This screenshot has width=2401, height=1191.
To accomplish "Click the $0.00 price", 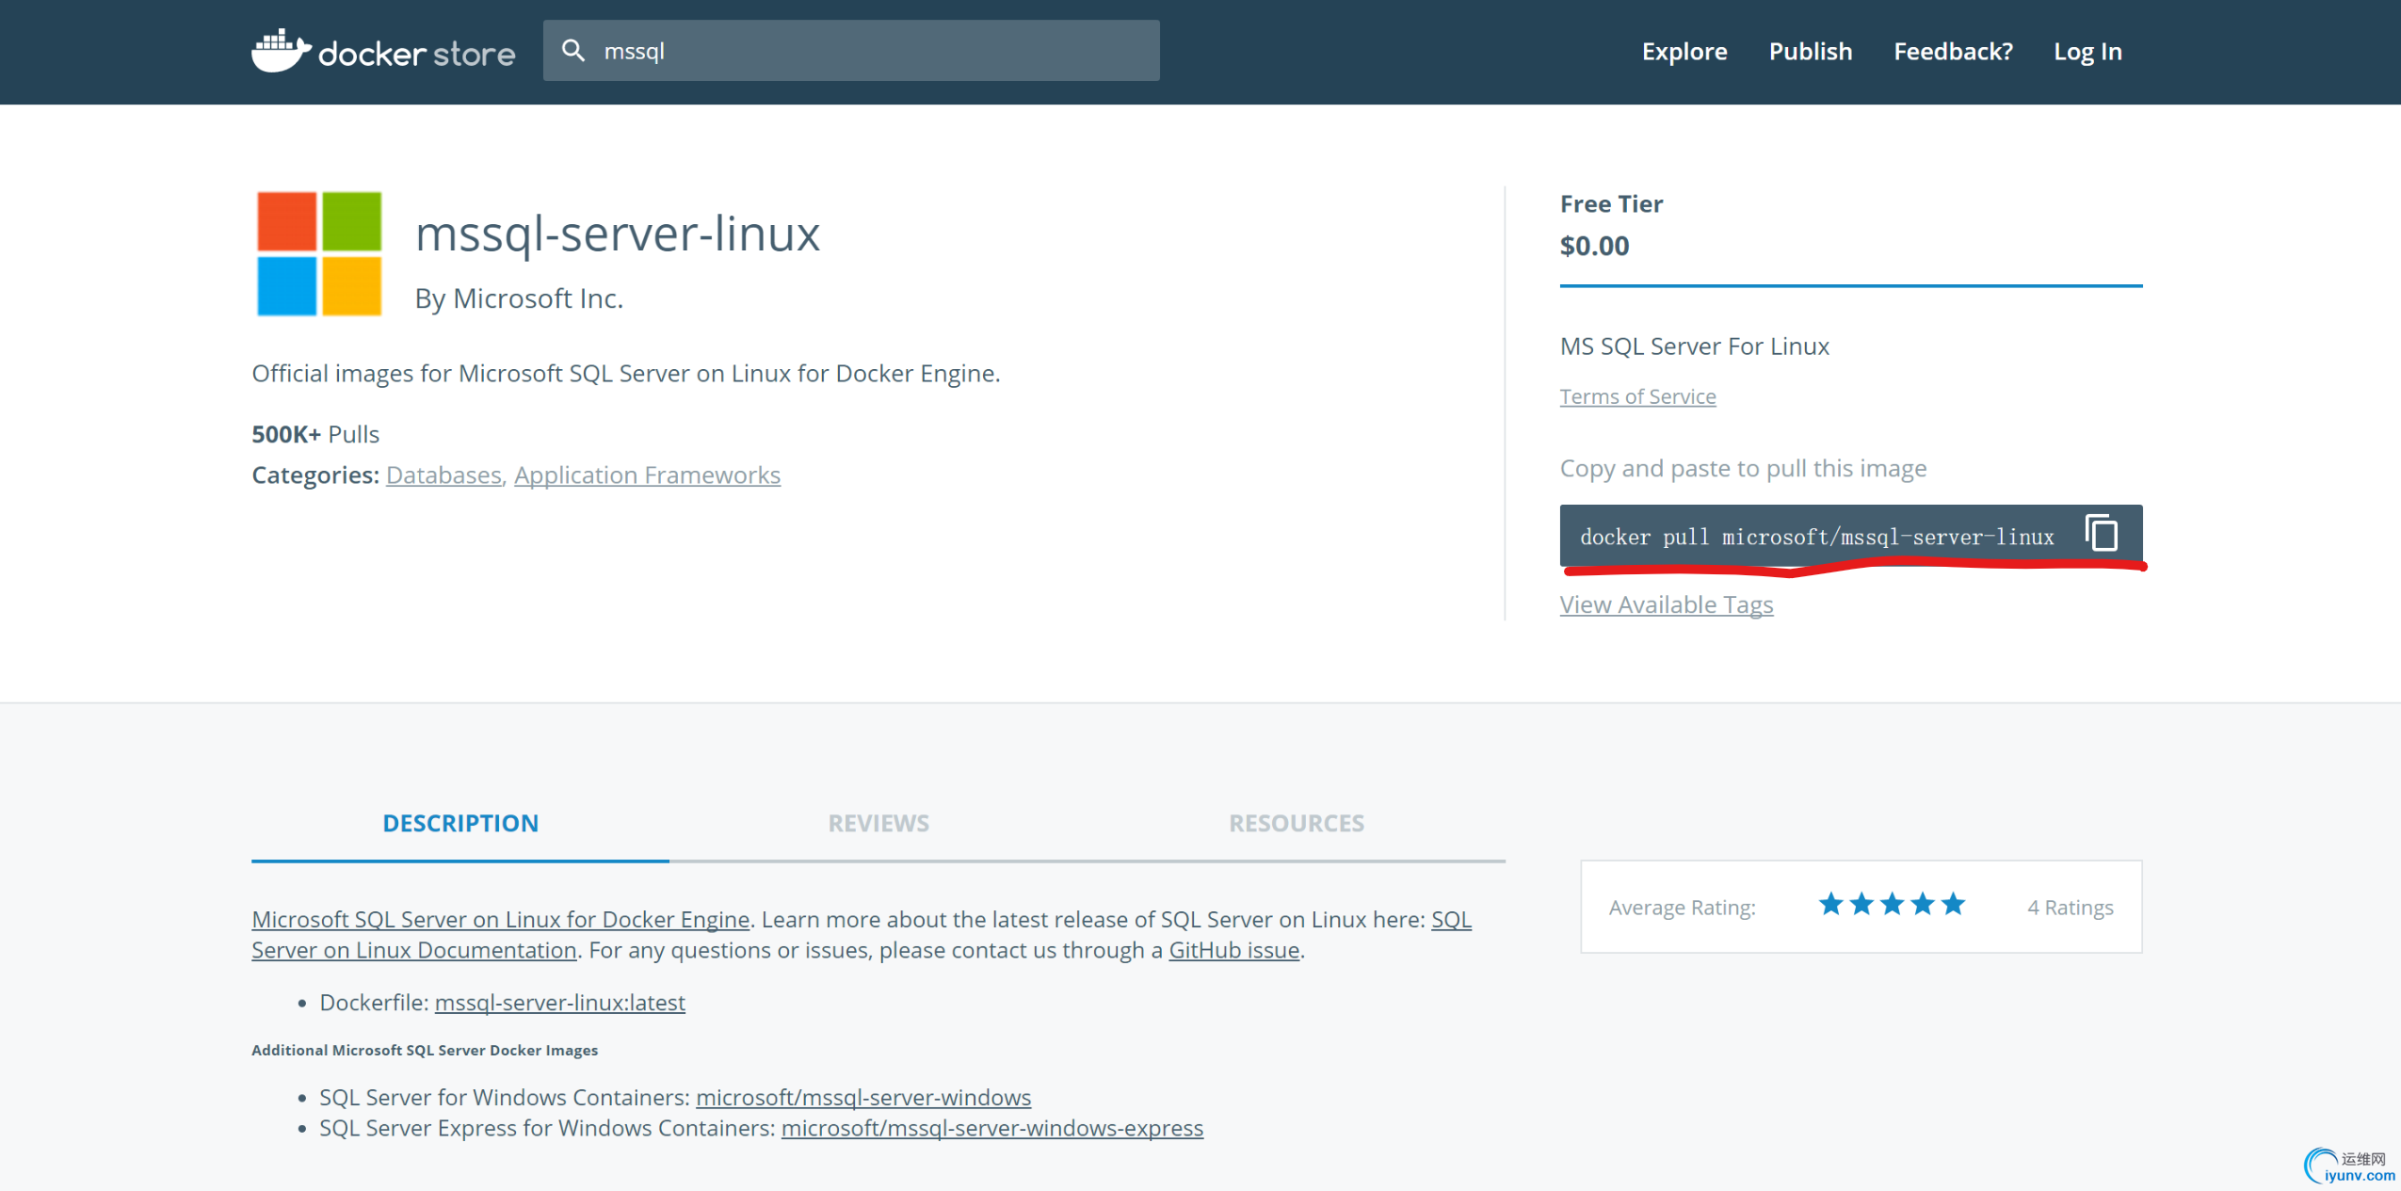I will (1594, 246).
